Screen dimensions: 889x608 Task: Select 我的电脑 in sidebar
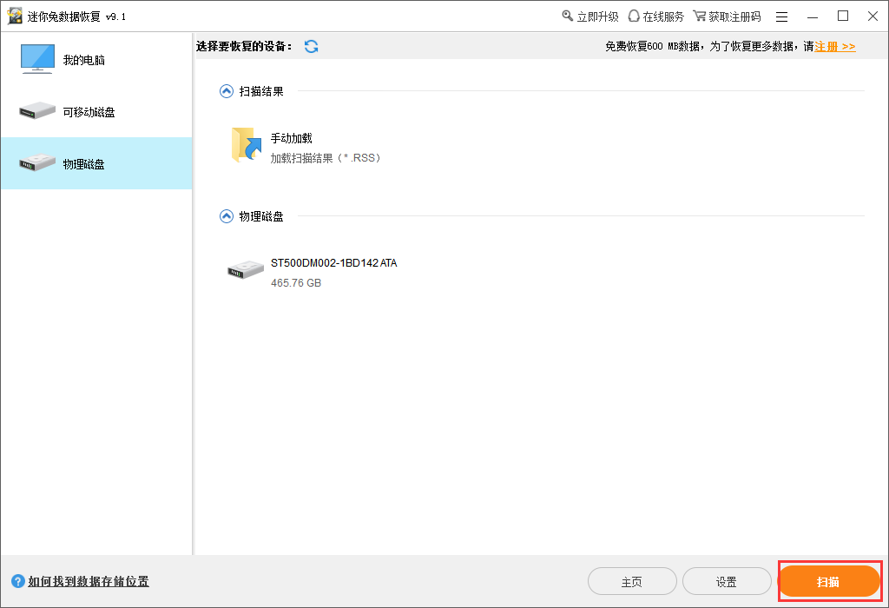click(96, 60)
